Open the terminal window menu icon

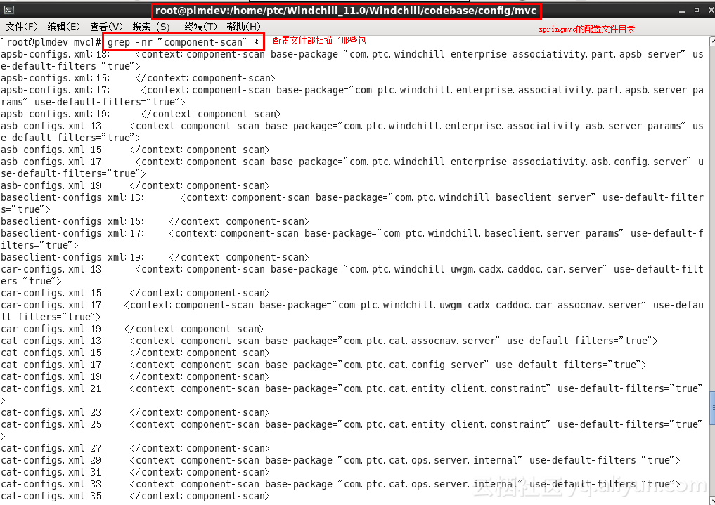point(8,10)
